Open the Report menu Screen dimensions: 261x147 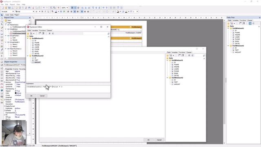click(12, 4)
